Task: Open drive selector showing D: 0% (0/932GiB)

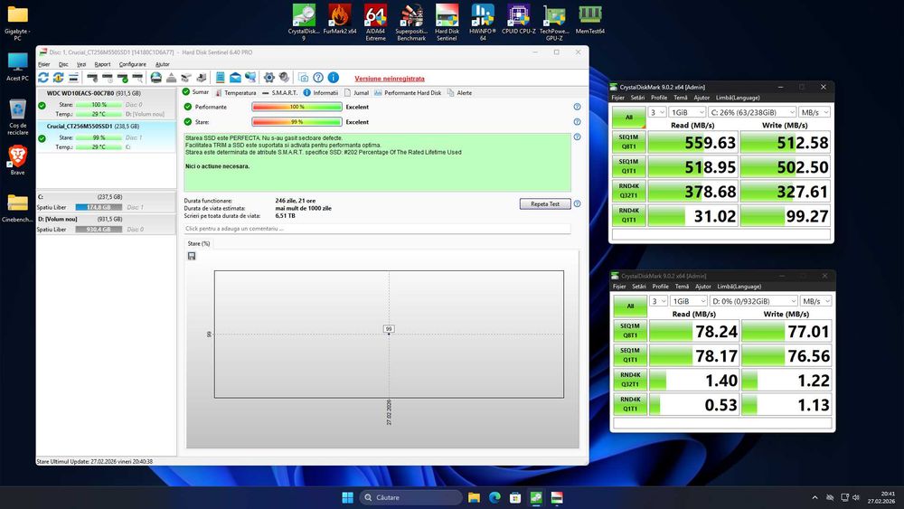Action: [x=754, y=301]
